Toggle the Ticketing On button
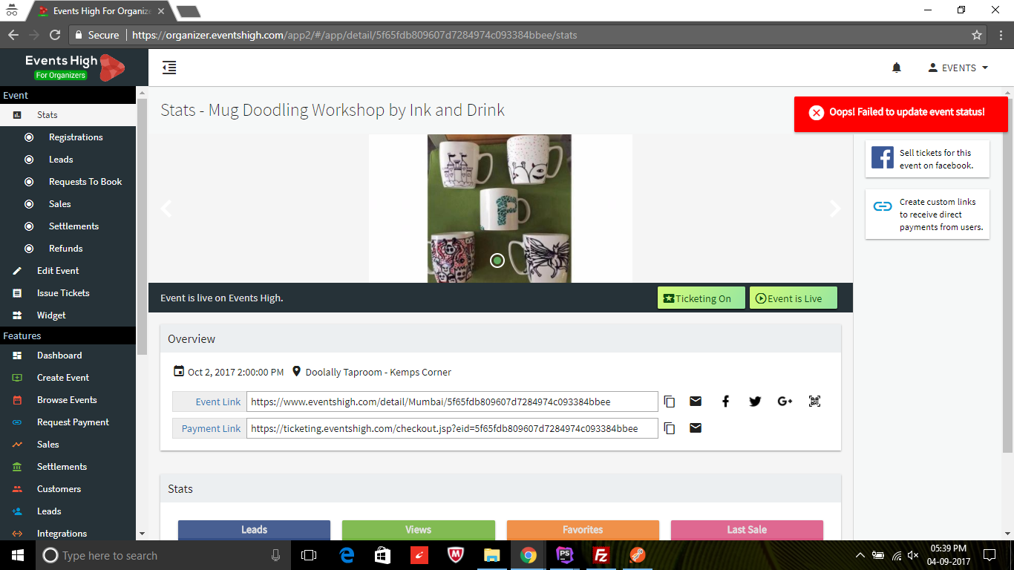1014x570 pixels. tap(701, 298)
